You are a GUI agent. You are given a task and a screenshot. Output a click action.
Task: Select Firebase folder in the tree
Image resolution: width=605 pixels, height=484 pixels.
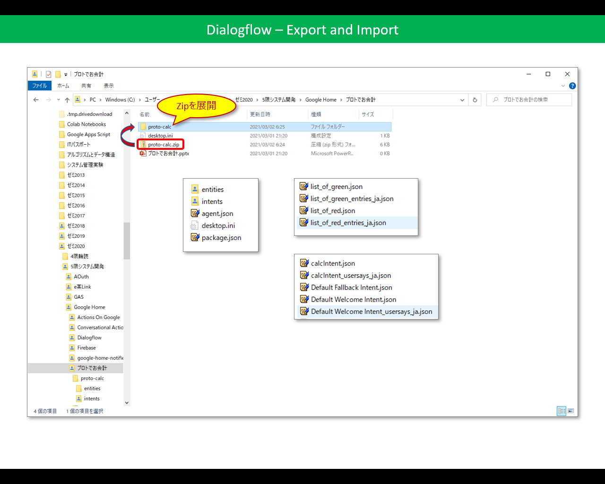pyautogui.click(x=86, y=348)
